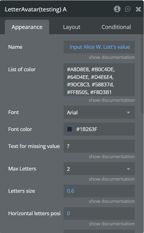Click the Letters size field
Viewport: 144px width, 233px height.
(x=99, y=191)
